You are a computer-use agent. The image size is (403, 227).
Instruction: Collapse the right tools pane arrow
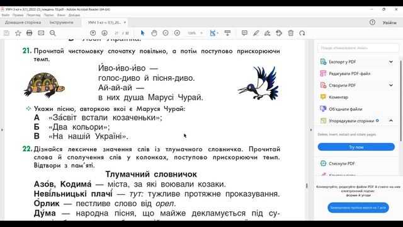pos(311,130)
